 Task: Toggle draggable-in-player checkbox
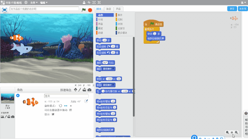[x=71, y=110]
